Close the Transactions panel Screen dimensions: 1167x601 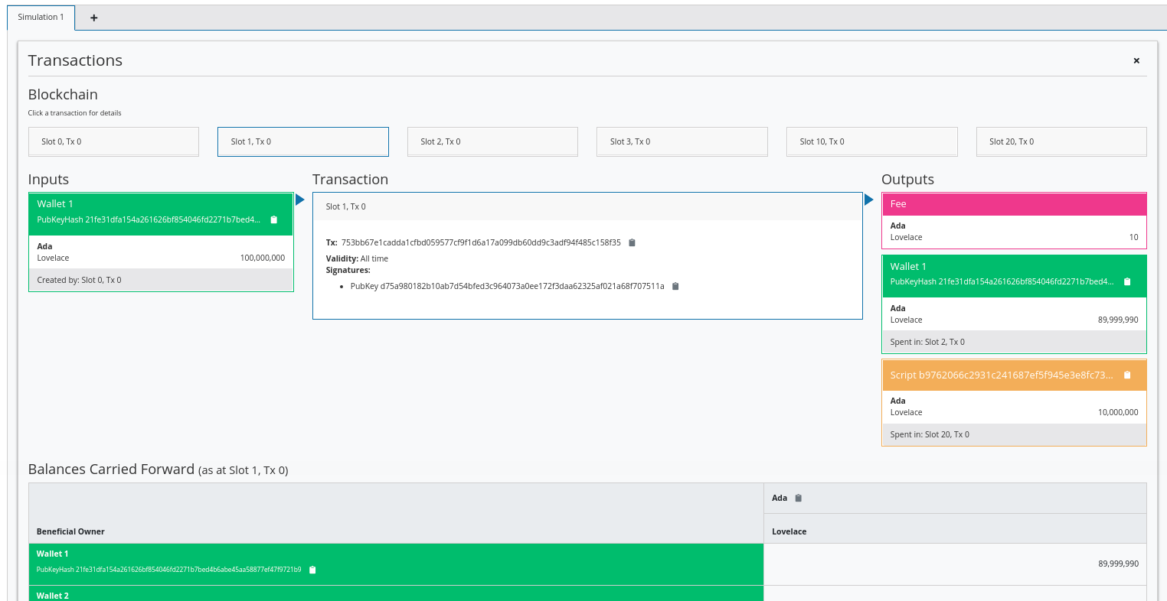1136,60
